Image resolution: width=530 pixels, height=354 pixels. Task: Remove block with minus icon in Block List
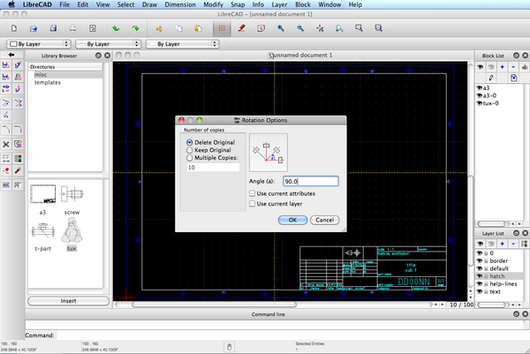513,67
